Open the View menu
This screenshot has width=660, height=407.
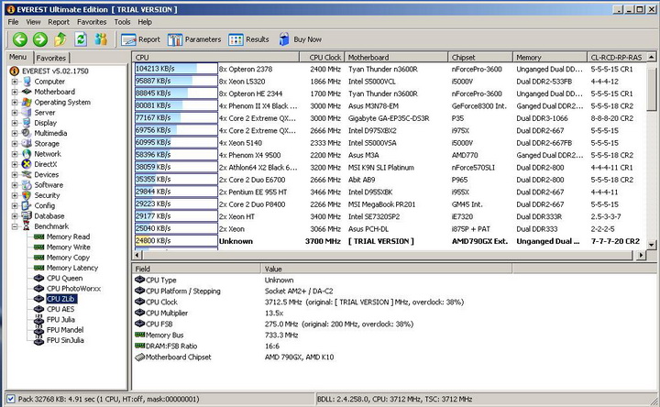click(33, 22)
